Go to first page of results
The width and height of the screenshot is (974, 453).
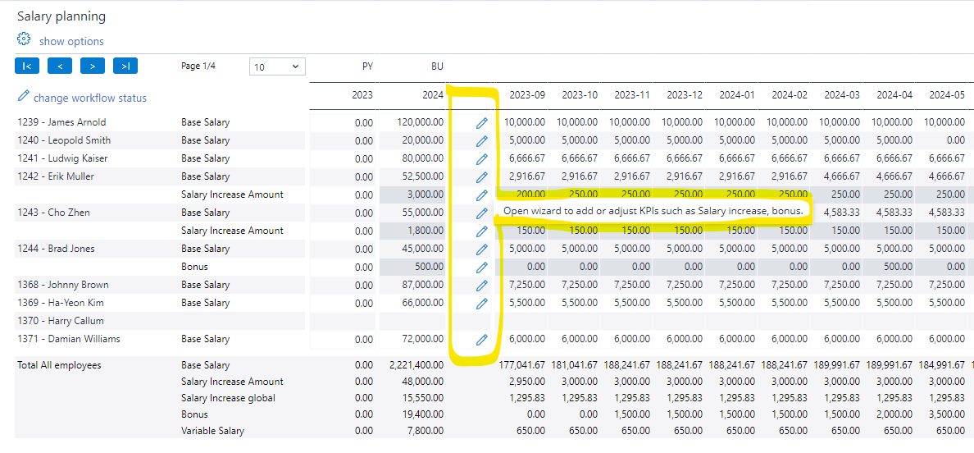coord(26,66)
